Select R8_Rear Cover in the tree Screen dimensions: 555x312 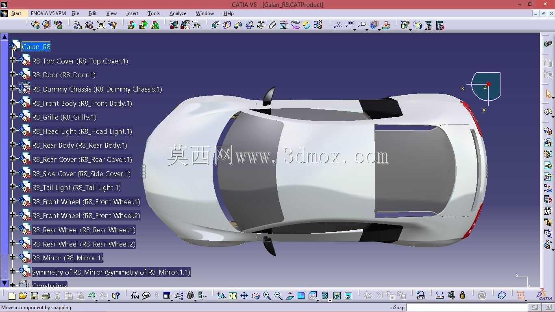point(82,159)
